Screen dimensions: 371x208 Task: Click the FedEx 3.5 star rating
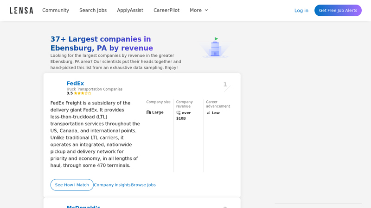point(79,93)
